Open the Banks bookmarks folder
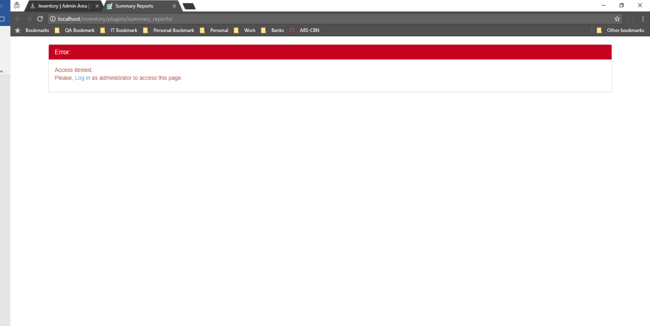The height and width of the screenshot is (326, 650). pos(273,30)
